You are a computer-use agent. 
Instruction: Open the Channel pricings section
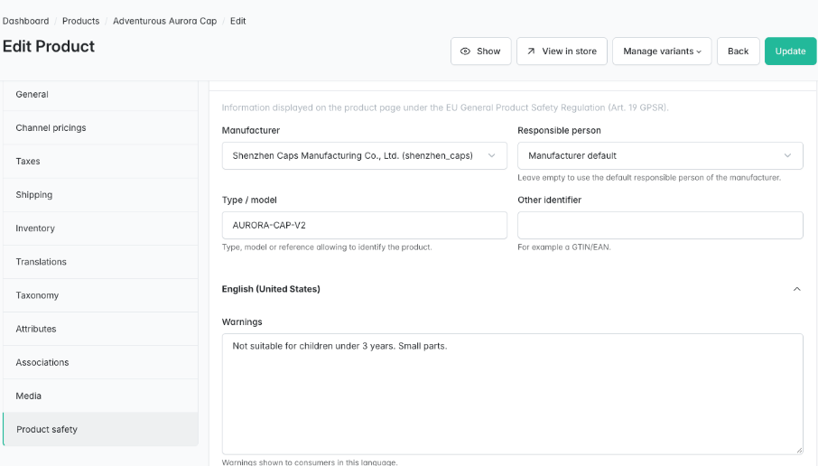pos(100,128)
